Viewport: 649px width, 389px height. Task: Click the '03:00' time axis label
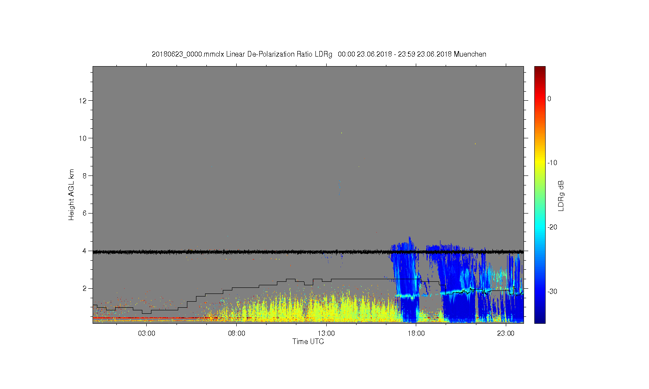tap(146, 334)
